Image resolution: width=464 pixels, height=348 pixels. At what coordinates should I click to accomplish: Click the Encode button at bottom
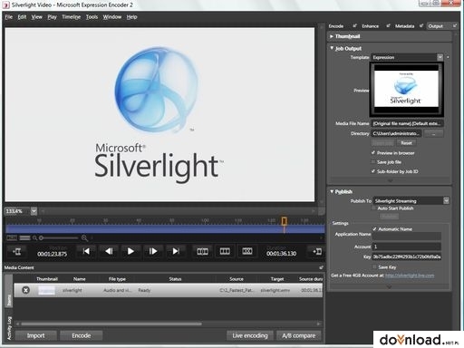pyautogui.click(x=82, y=335)
